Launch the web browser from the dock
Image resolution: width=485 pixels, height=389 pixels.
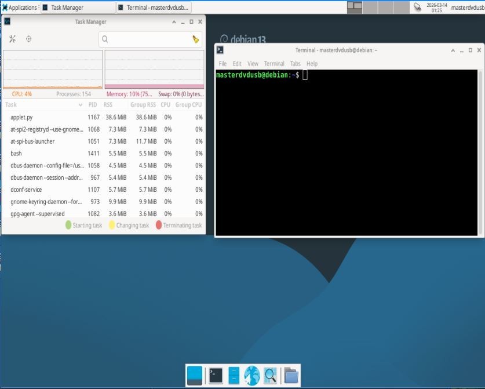click(251, 376)
